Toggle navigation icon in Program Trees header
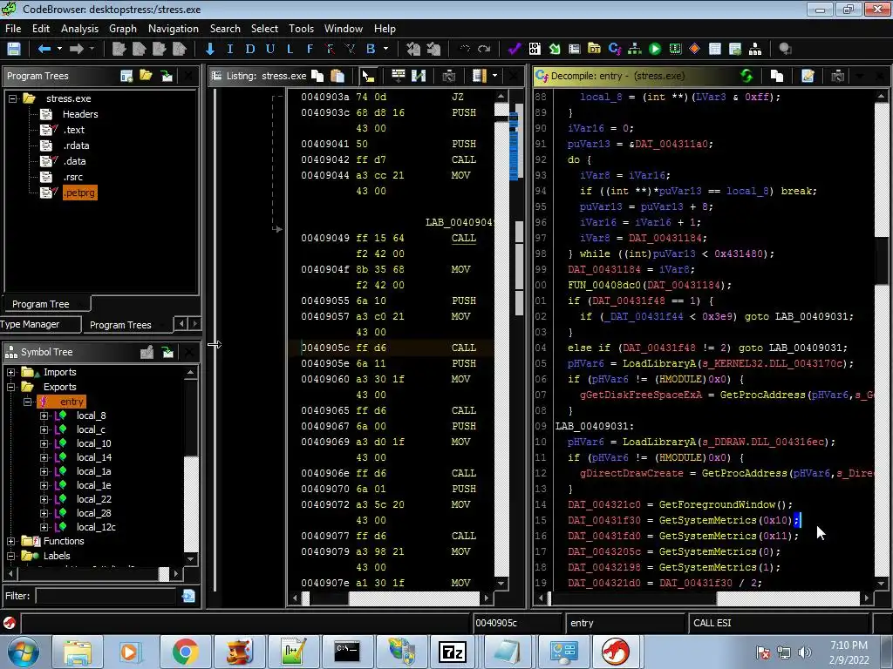This screenshot has width=893, height=669. pos(167,76)
